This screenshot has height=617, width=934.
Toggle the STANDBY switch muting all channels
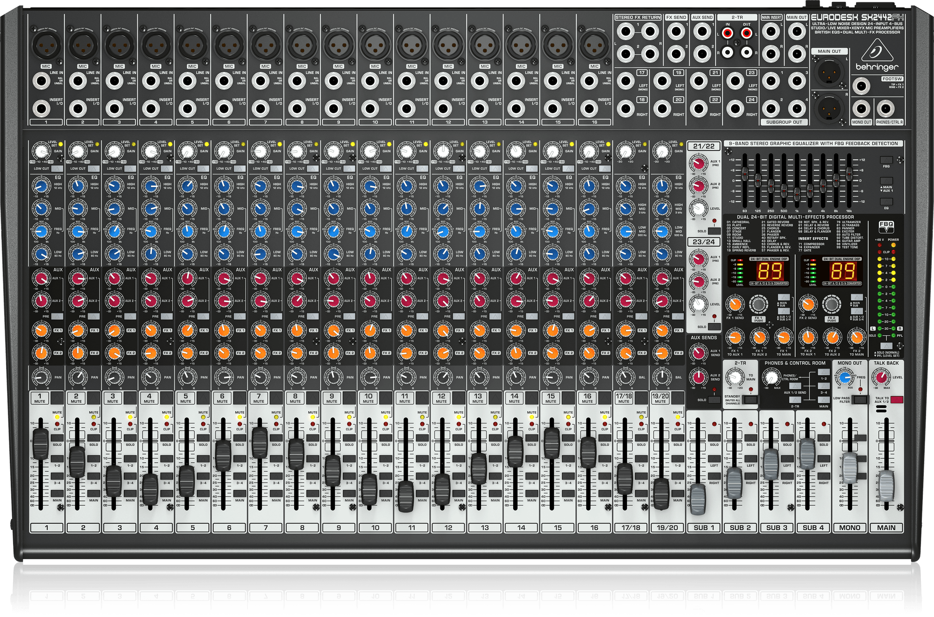pos(751,400)
